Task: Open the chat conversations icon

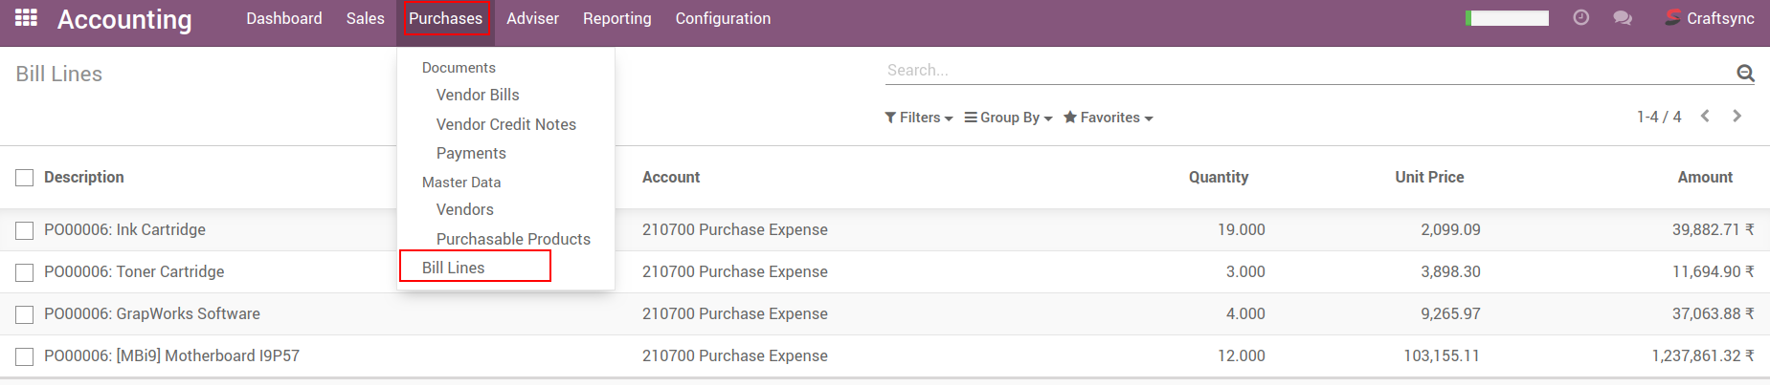Action: [1622, 18]
